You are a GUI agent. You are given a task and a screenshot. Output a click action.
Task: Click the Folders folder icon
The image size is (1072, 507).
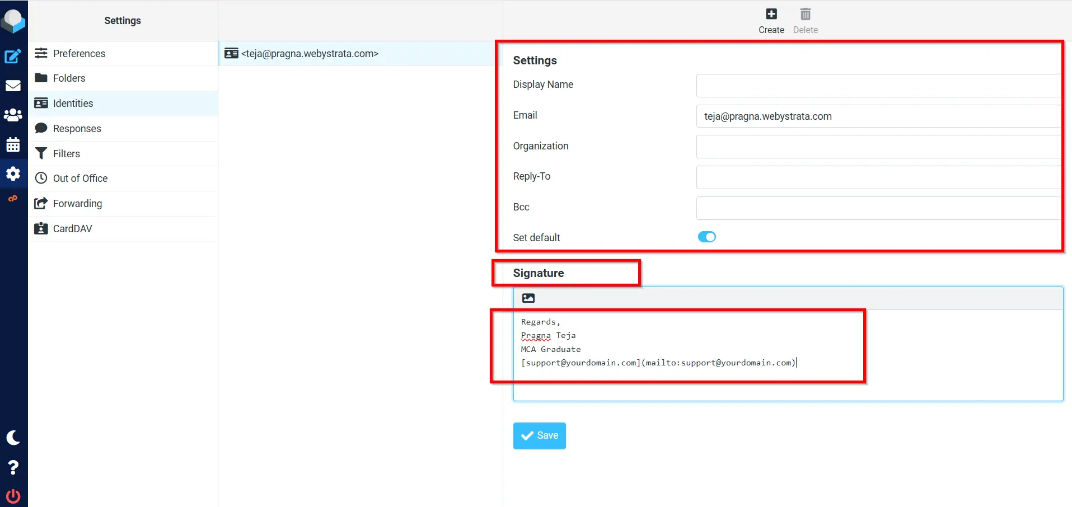click(x=41, y=78)
